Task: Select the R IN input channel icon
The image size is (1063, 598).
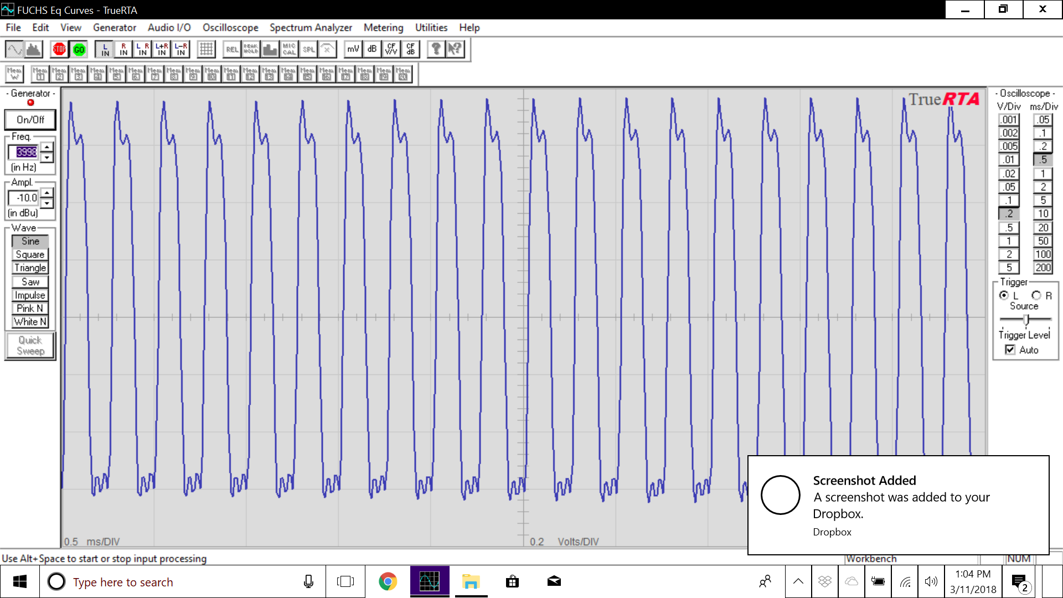Action: 123,49
